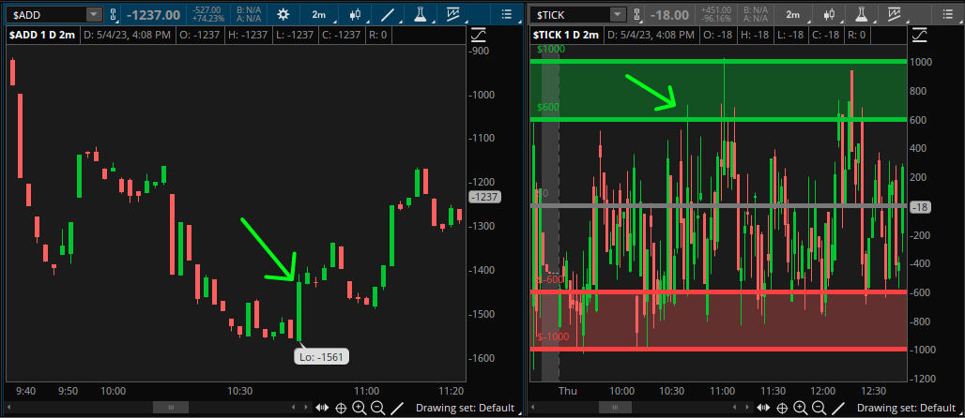
Task: Select the drawing line tool in $ADD toolbar
Action: 388,15
